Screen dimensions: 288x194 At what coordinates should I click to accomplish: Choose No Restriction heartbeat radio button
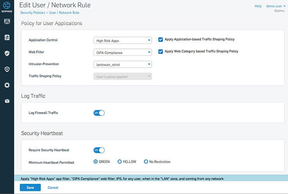tap(146, 162)
